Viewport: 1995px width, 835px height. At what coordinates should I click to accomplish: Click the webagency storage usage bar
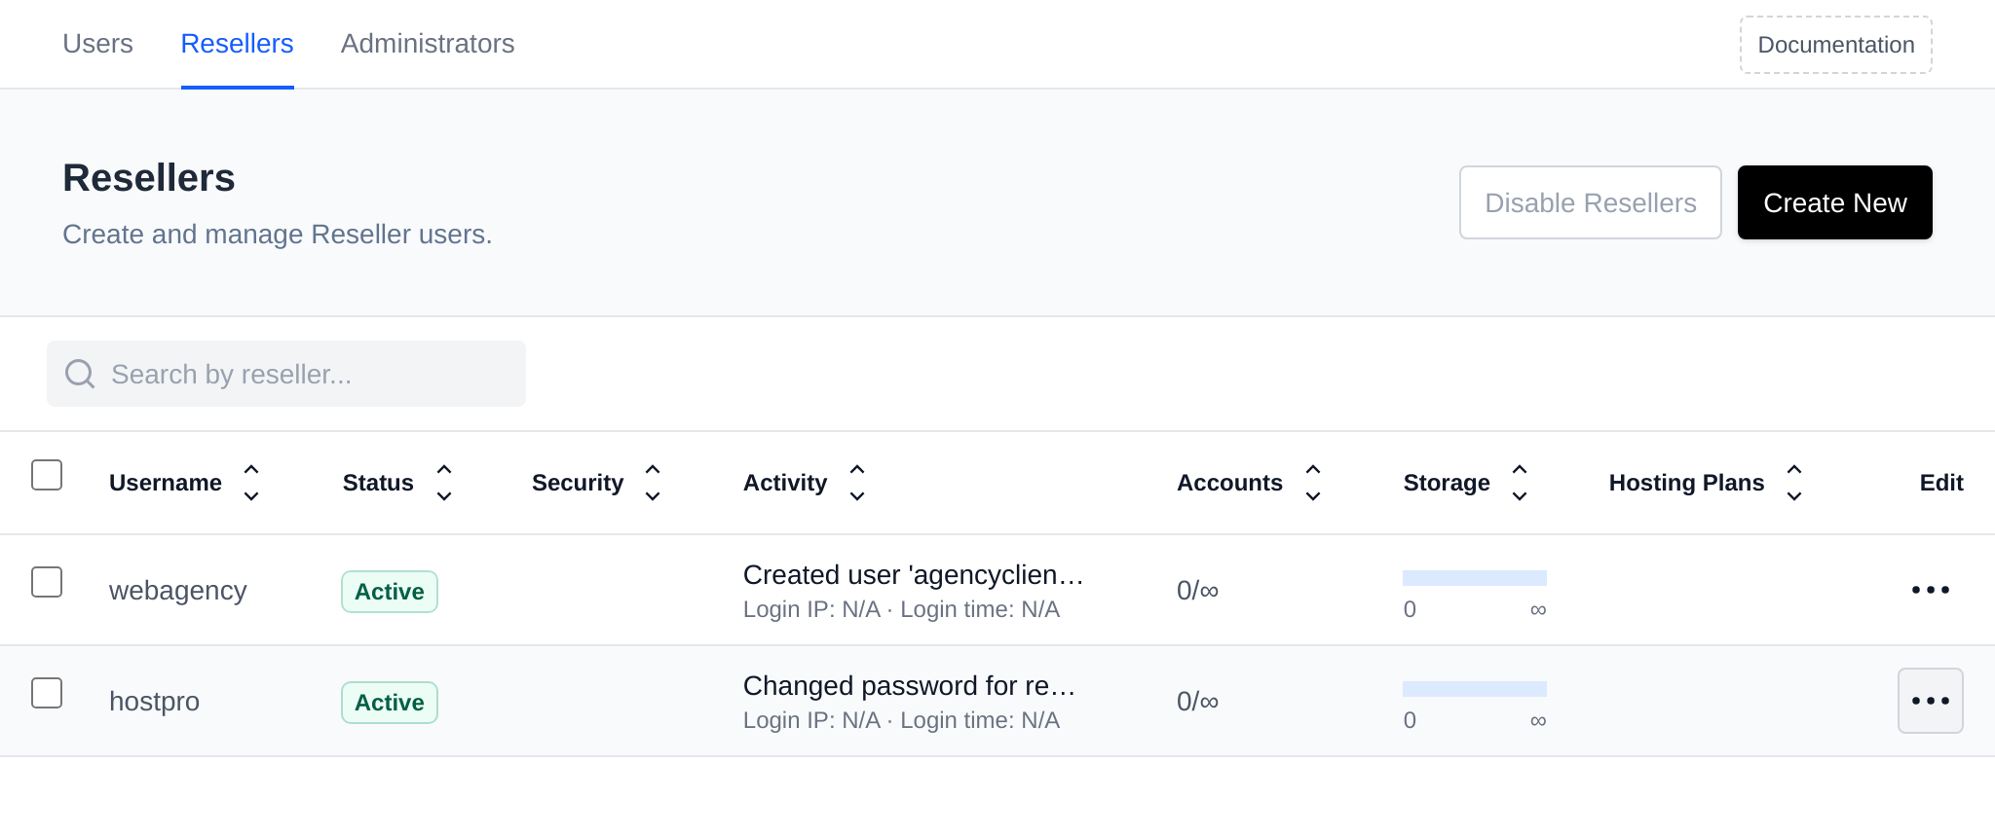click(x=1475, y=578)
